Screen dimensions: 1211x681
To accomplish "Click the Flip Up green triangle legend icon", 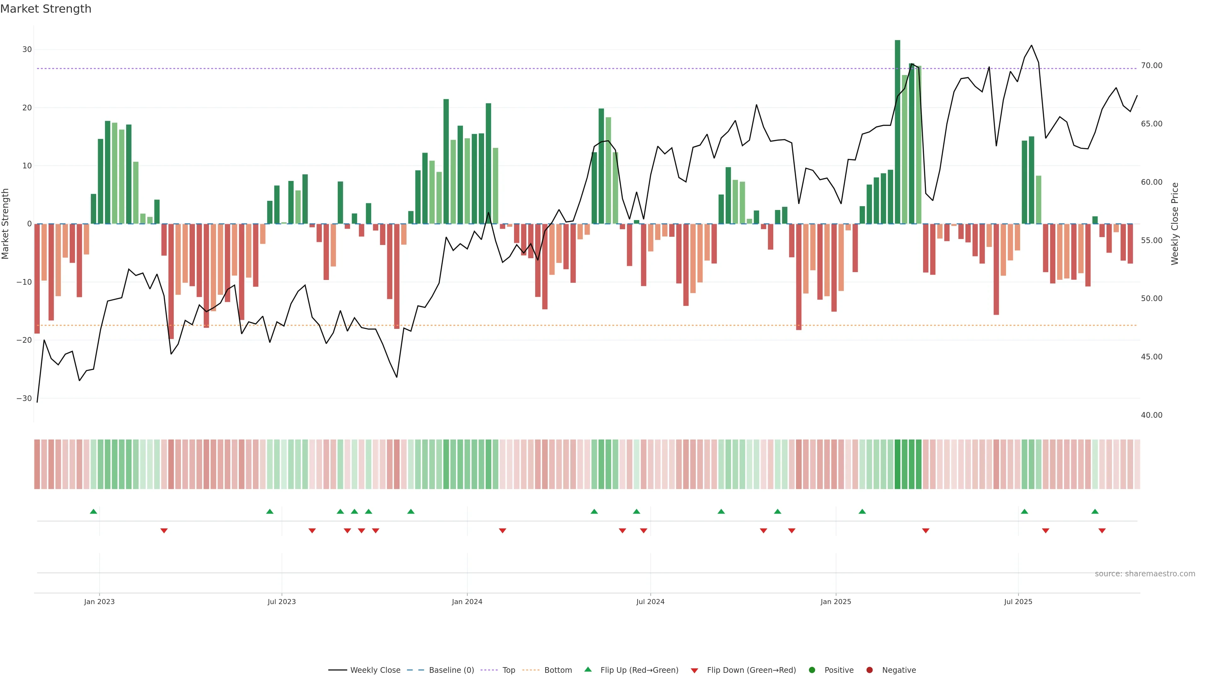I will pos(588,669).
